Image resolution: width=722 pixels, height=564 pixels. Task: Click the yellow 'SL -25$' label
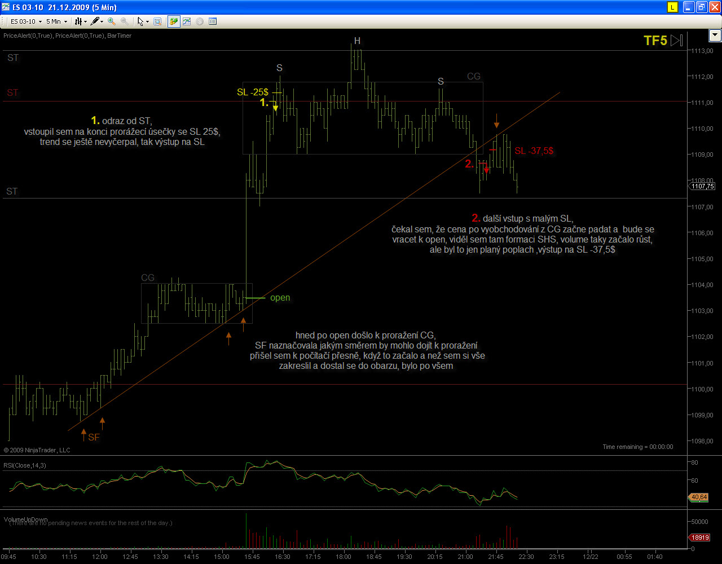[x=252, y=92]
